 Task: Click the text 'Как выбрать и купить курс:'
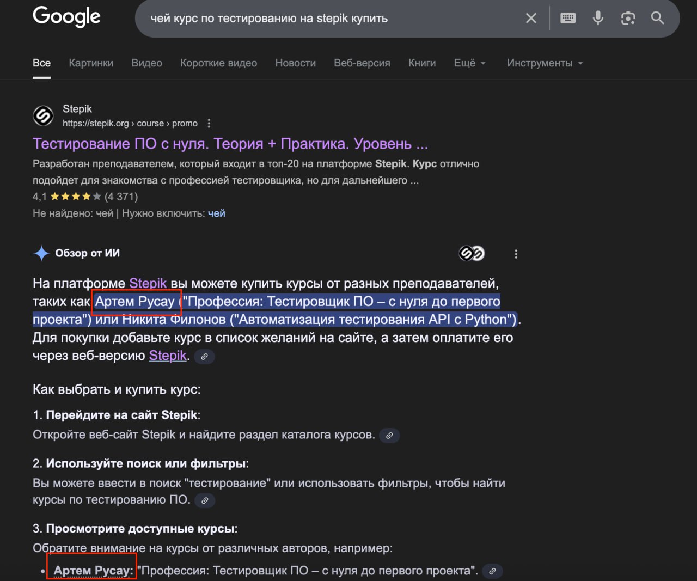(x=117, y=389)
